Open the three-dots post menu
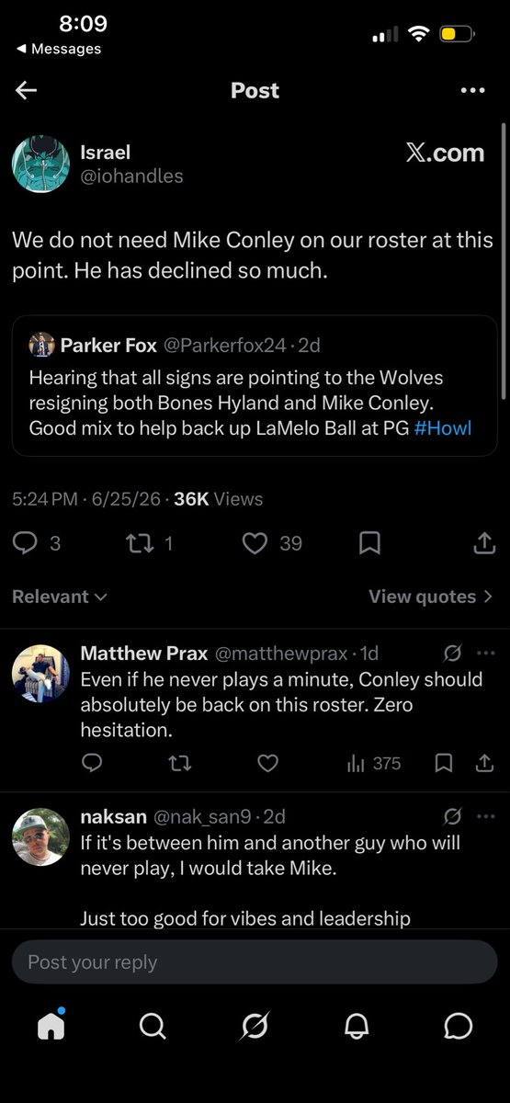 tap(472, 90)
